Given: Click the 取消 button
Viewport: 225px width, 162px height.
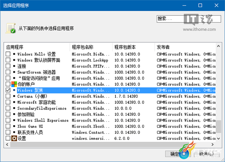Looking at the screenshot, I should (207, 154).
